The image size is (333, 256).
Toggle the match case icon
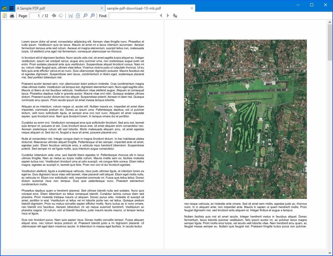click(175, 16)
